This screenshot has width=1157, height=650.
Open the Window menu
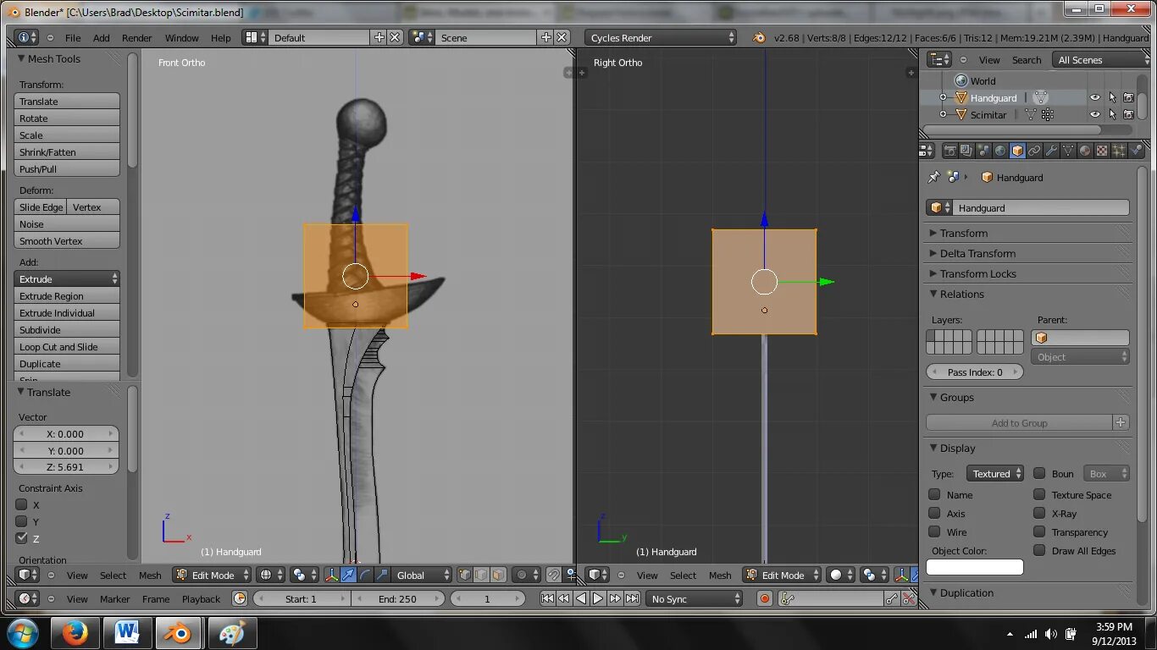pyautogui.click(x=181, y=38)
